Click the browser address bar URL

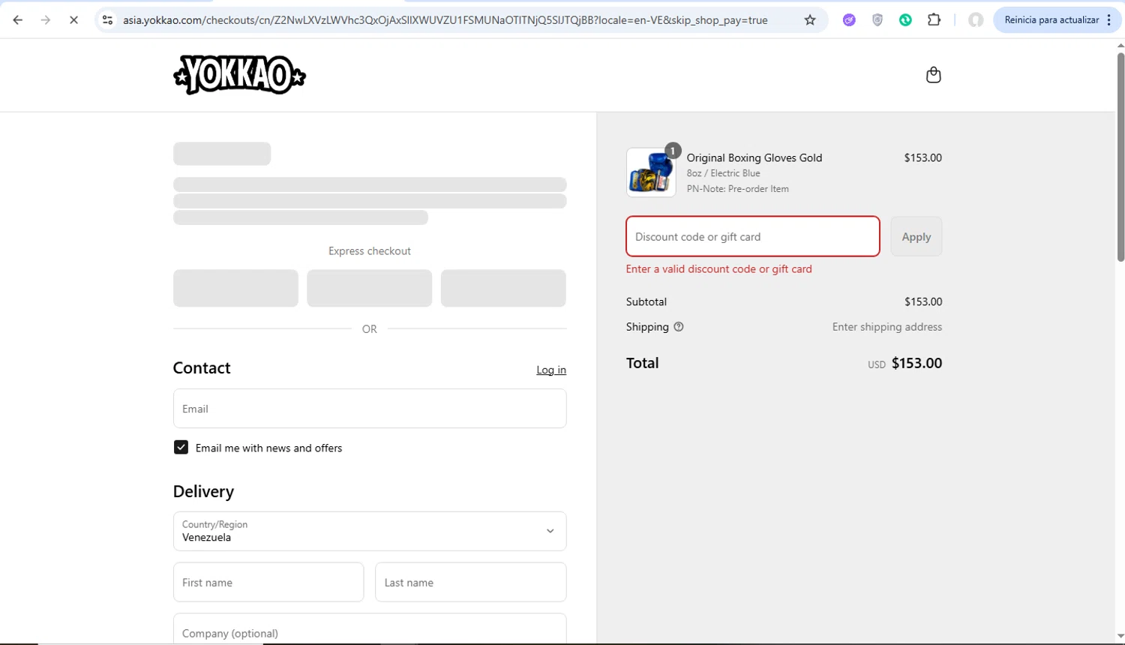[445, 20]
